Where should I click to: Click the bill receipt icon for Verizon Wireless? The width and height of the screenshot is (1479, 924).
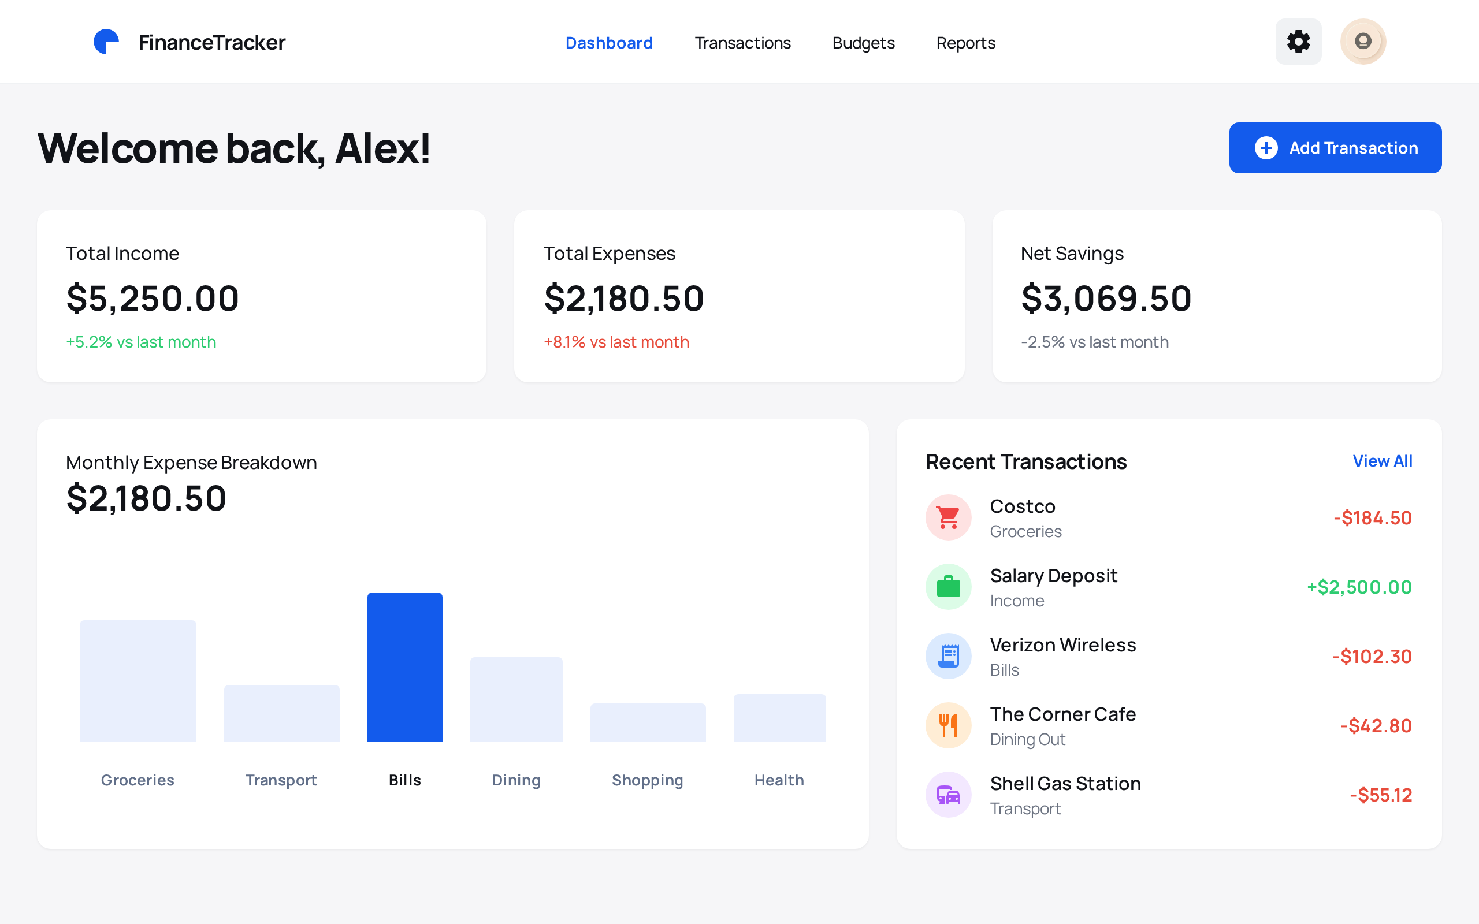(948, 655)
